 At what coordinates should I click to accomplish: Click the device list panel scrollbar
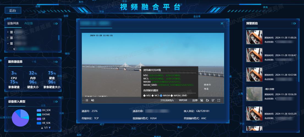[x=59, y=38]
